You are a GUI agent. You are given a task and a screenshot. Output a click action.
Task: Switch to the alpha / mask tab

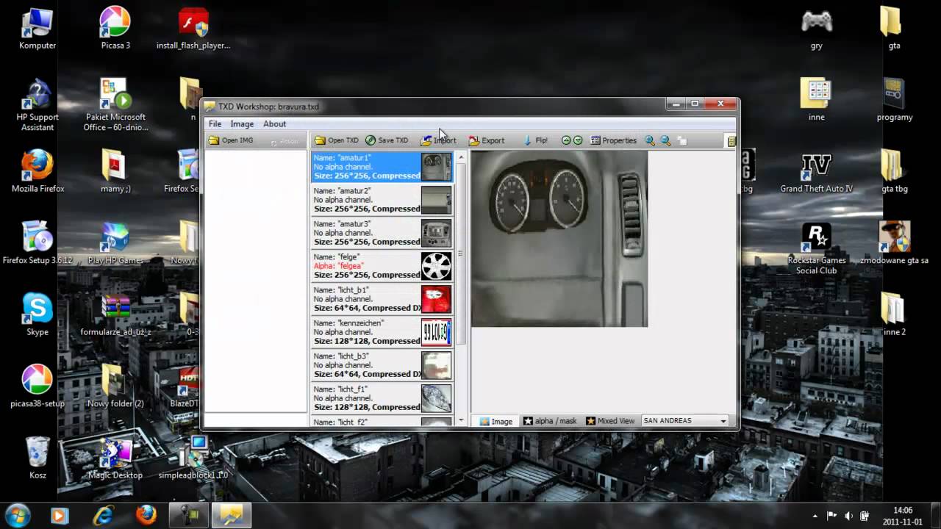click(x=550, y=421)
